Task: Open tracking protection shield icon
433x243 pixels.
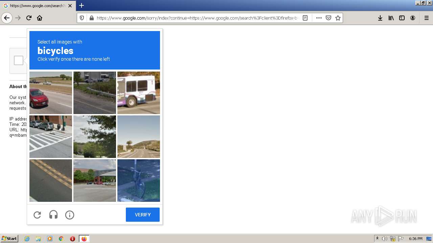Action: coord(82,18)
